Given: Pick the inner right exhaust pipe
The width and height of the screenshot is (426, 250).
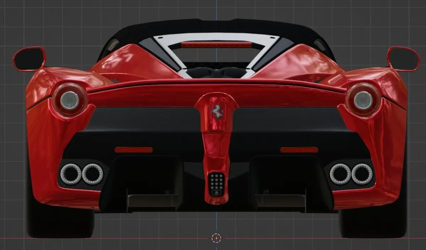Looking at the screenshot, I should point(340,174).
